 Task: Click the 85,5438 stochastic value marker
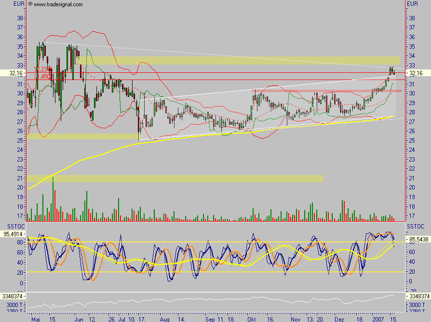click(418, 239)
